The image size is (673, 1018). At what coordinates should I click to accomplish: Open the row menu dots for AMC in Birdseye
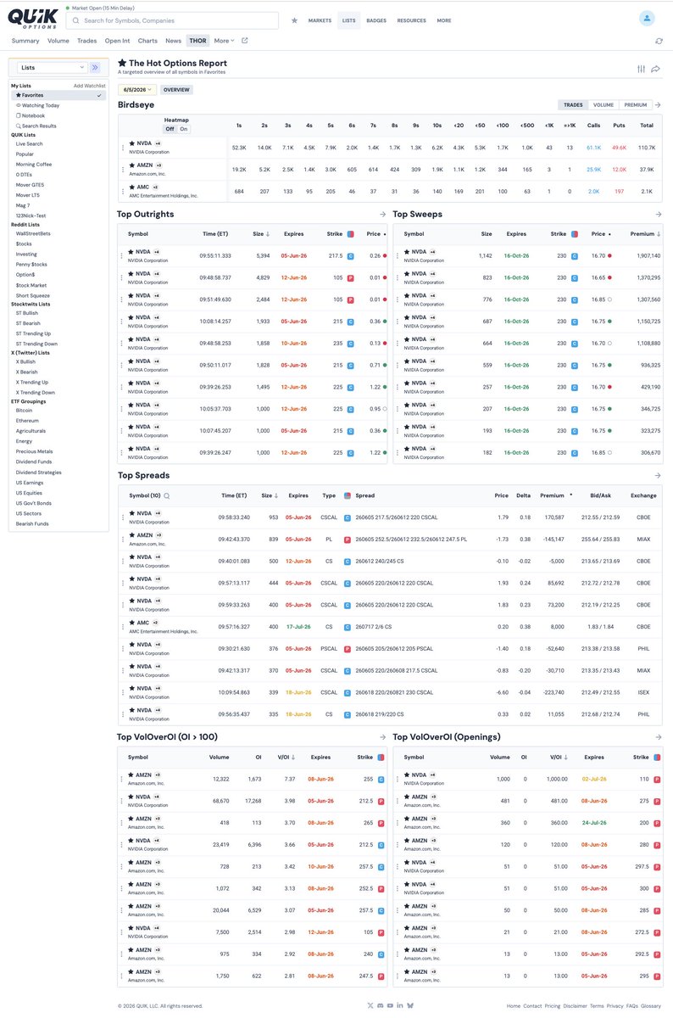click(x=123, y=190)
